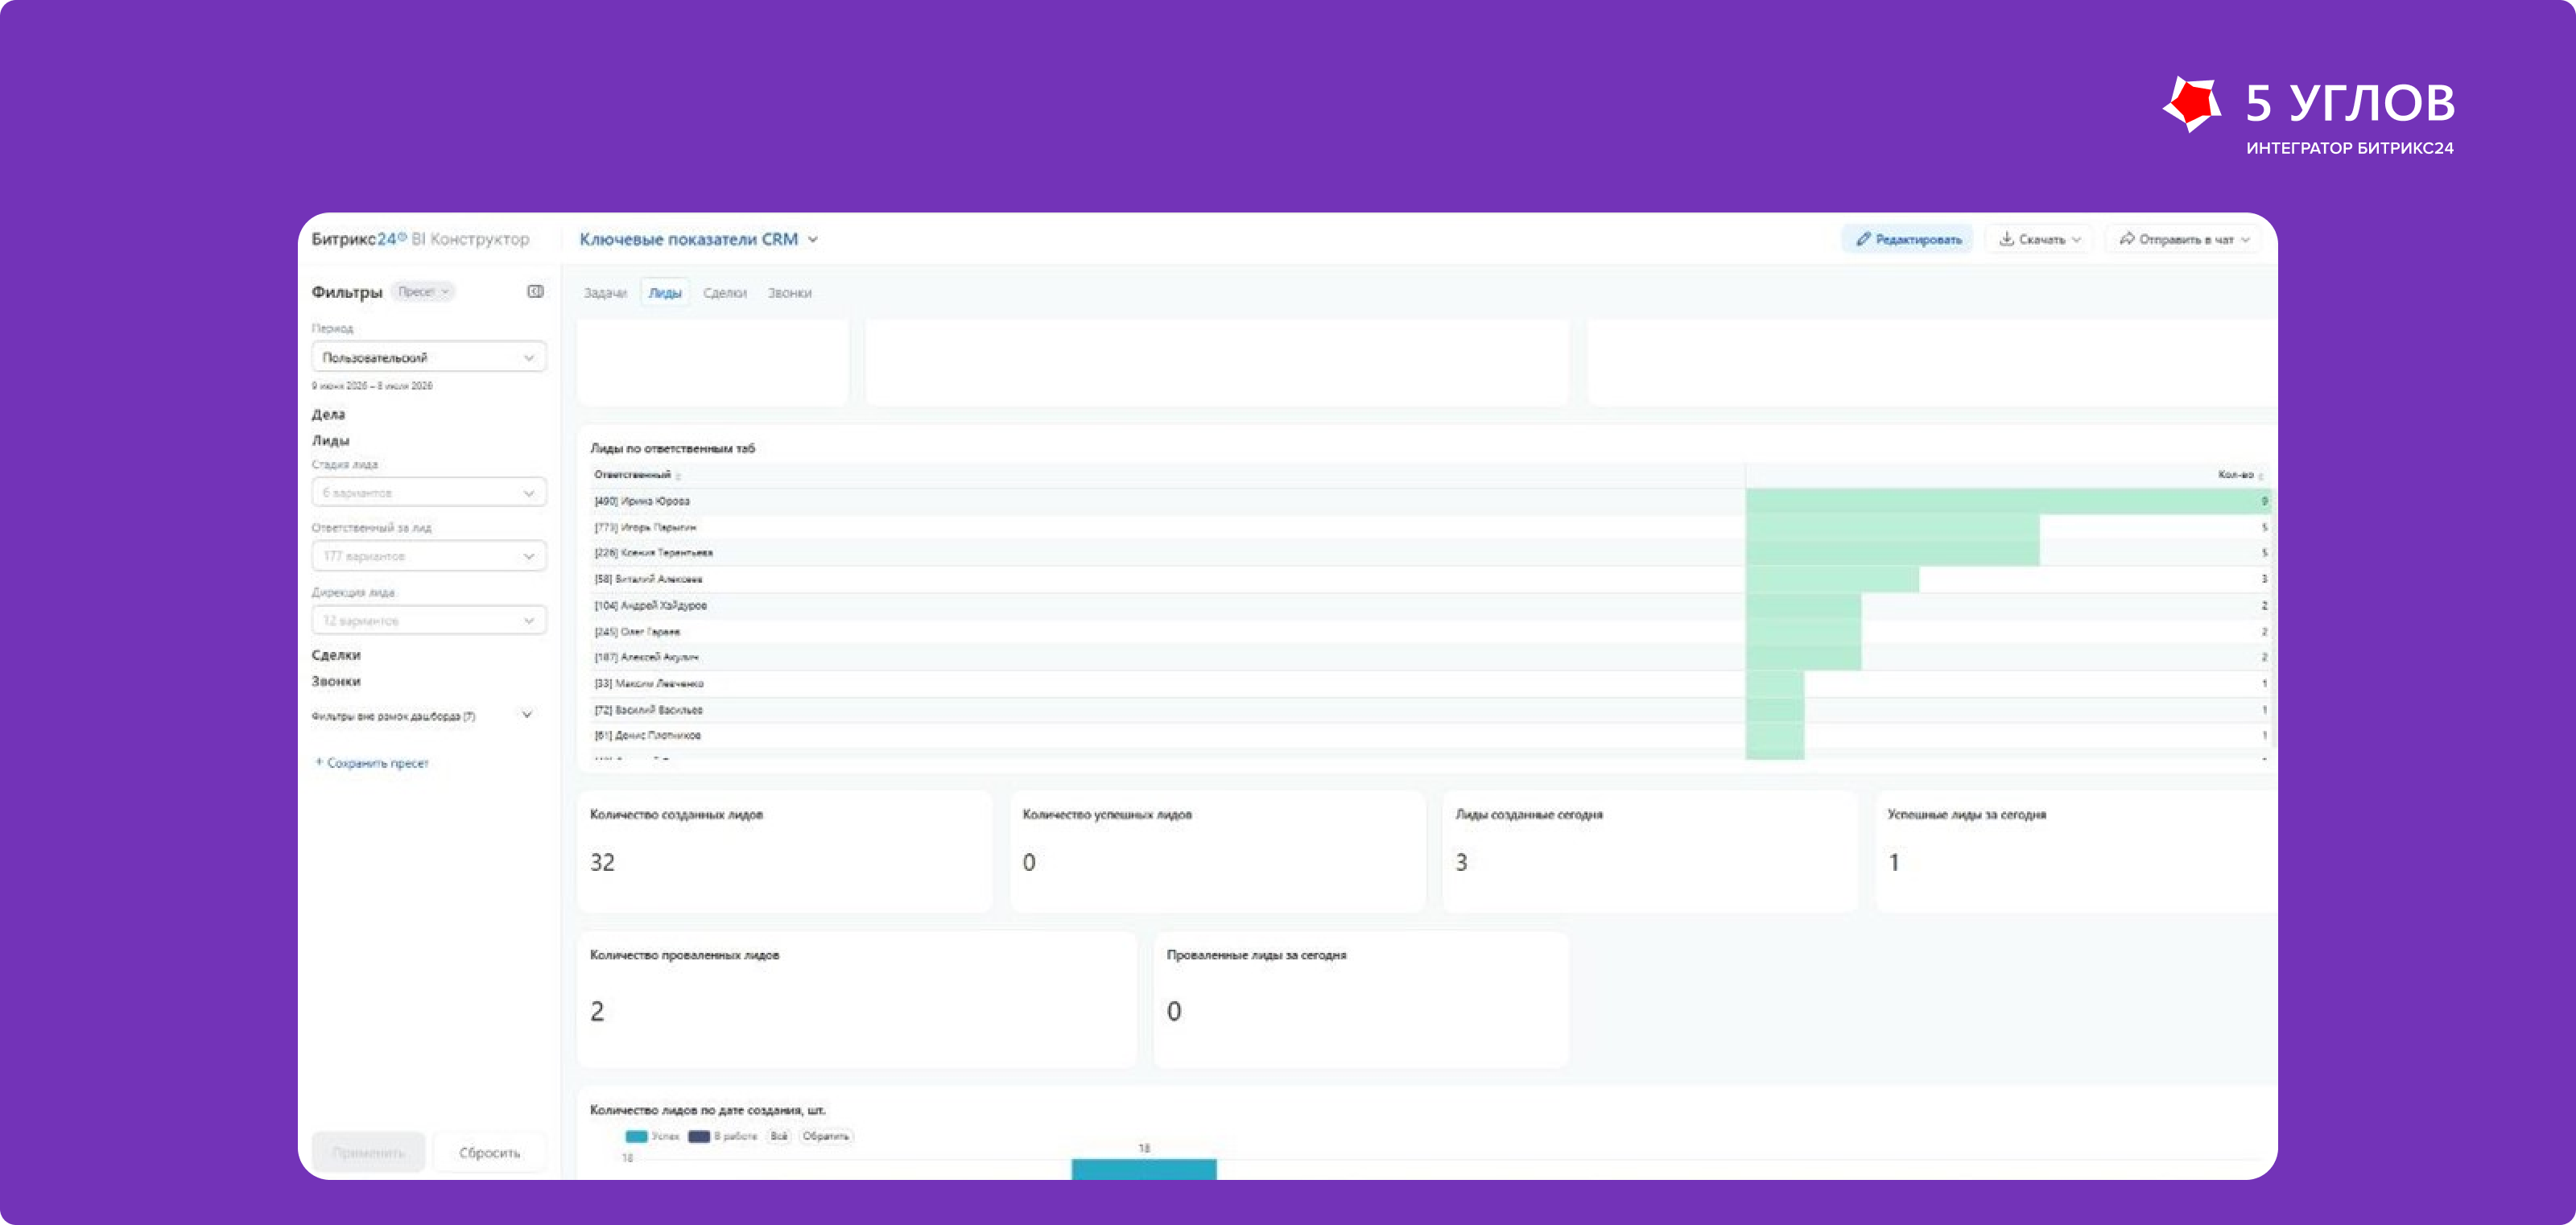The image size is (2576, 1225).
Task: Collapse the Лиды filter section in sidebar
Action: click(x=330, y=440)
